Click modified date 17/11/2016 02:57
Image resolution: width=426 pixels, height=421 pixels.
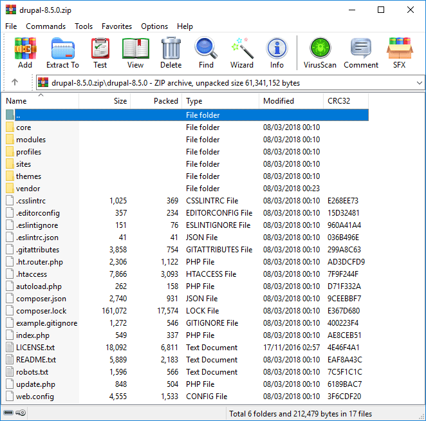coord(292,348)
